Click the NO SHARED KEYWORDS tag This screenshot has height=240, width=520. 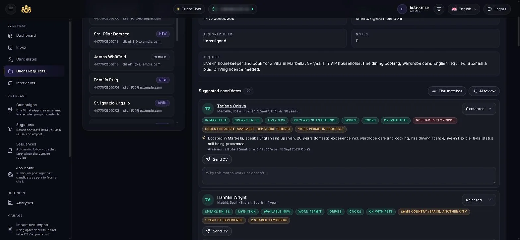(435, 120)
